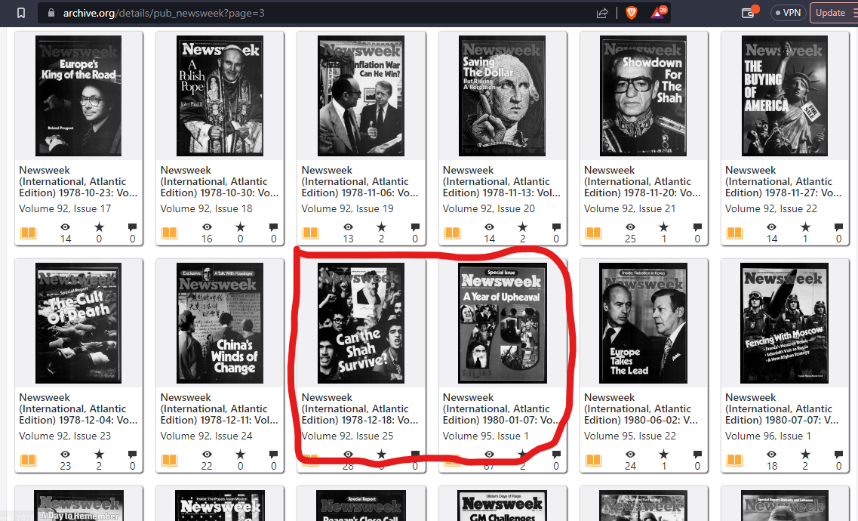Click the book icon on Volume 96, Issue 1
Image resolution: width=858 pixels, height=521 pixels.
point(734,461)
